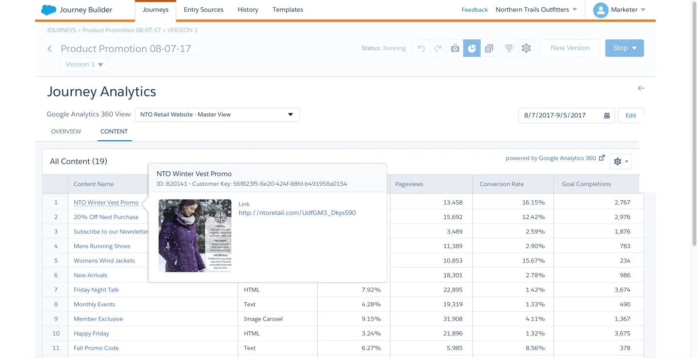Click the Edit date range button
697x358 pixels.
(631, 115)
